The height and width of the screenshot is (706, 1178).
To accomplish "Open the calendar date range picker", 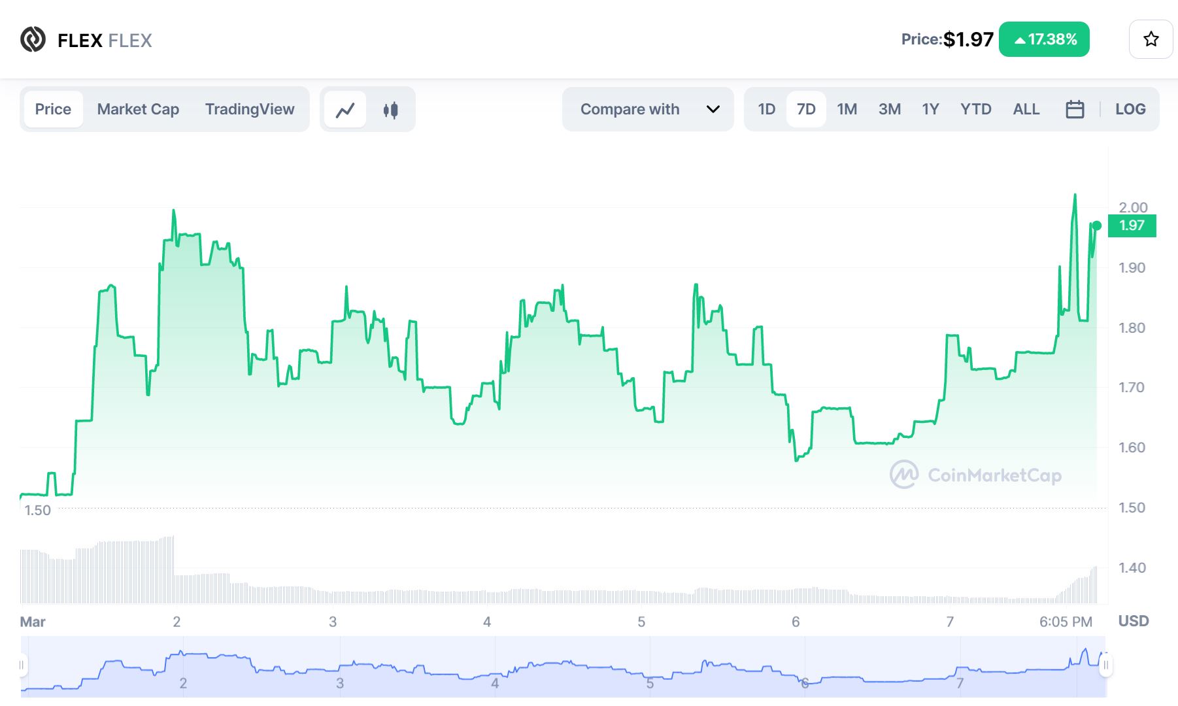I will click(1075, 109).
